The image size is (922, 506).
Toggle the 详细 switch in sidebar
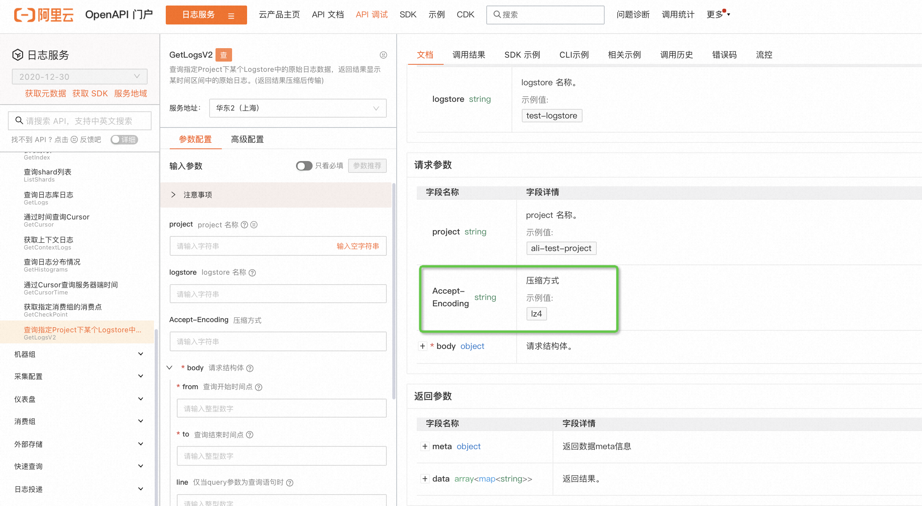pos(124,140)
